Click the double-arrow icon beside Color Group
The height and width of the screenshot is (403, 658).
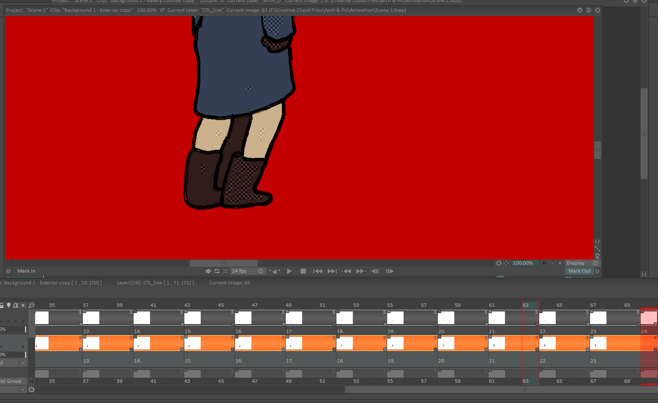point(31,381)
